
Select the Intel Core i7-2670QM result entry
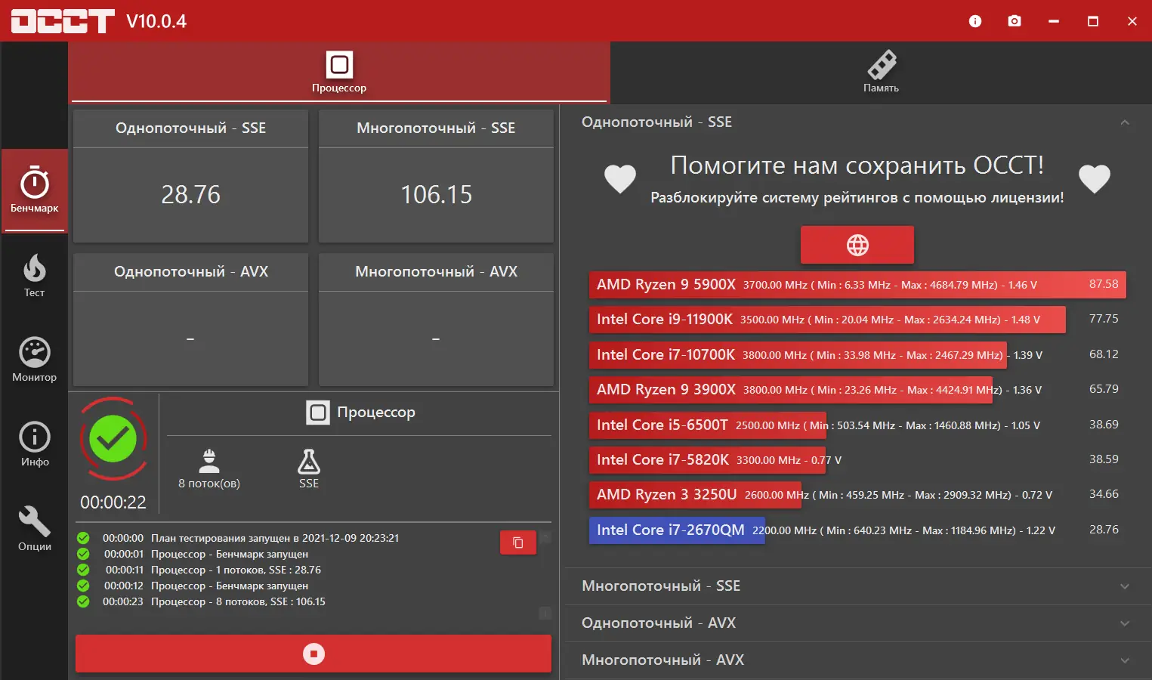pos(676,530)
